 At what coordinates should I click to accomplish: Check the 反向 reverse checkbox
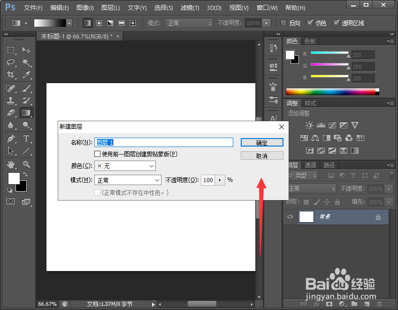283,23
